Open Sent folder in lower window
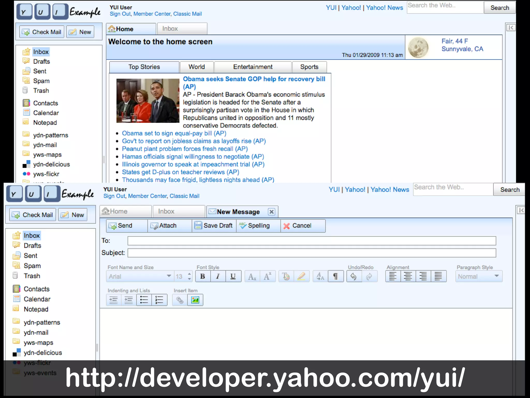This screenshot has width=530, height=398. click(31, 256)
